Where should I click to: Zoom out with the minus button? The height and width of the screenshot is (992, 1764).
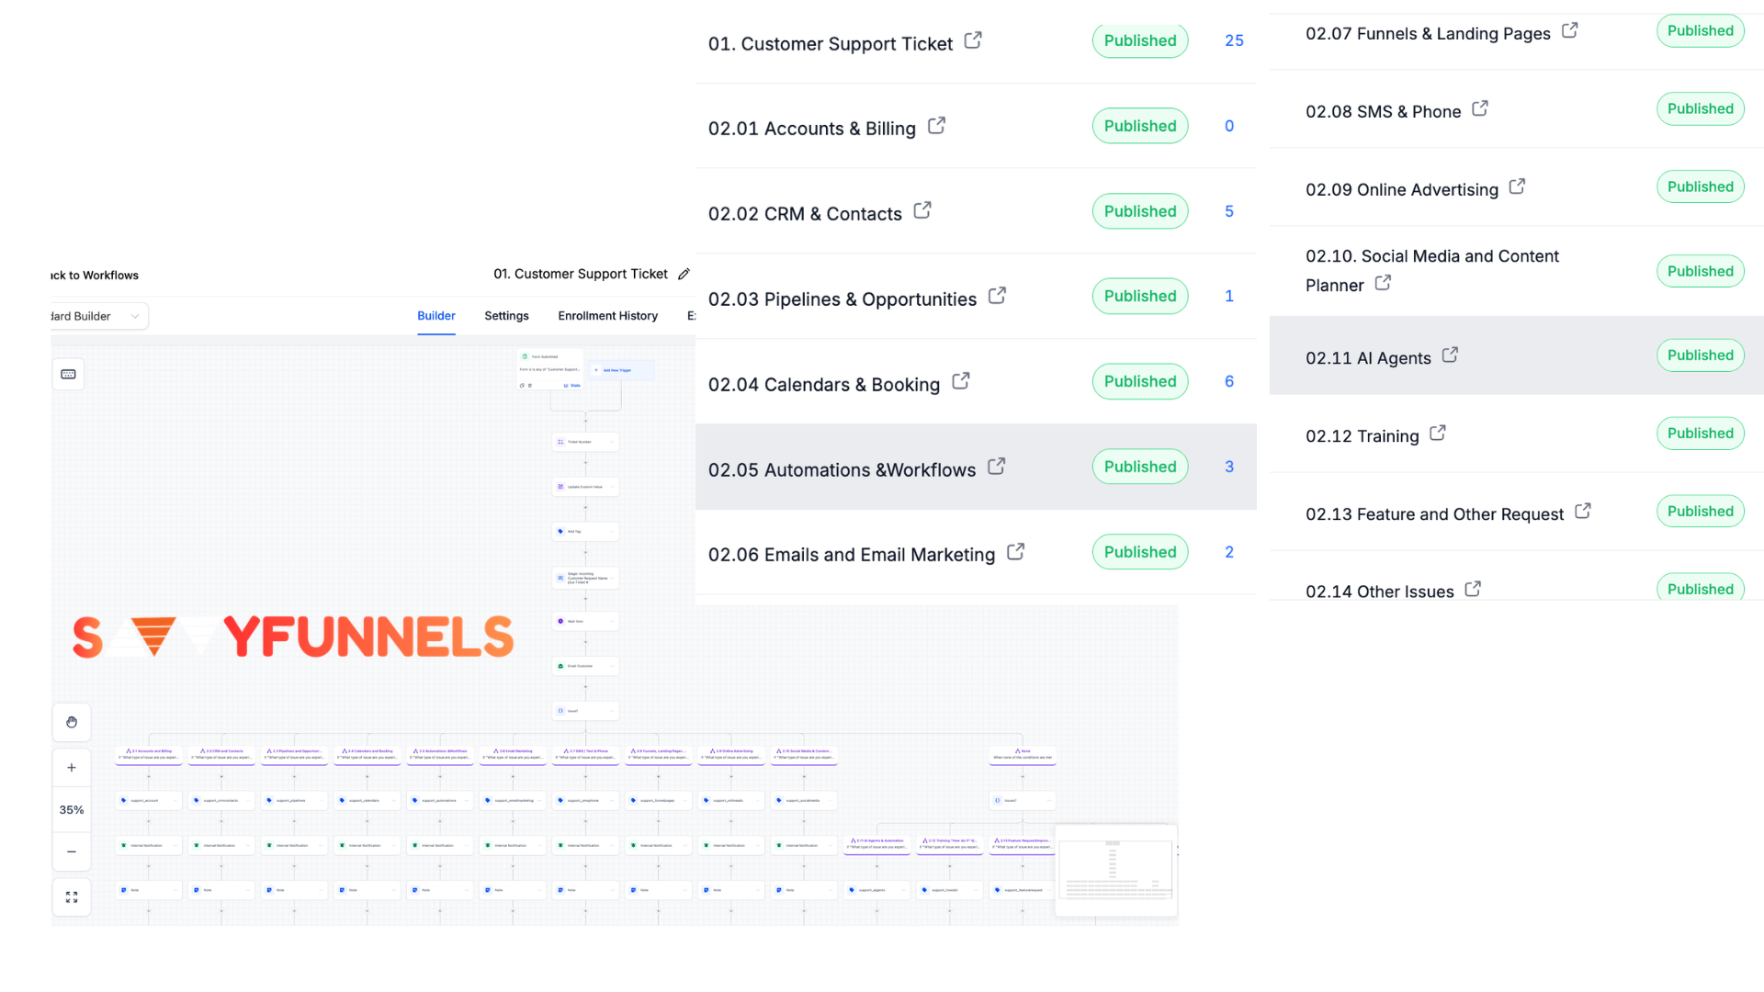(x=72, y=851)
